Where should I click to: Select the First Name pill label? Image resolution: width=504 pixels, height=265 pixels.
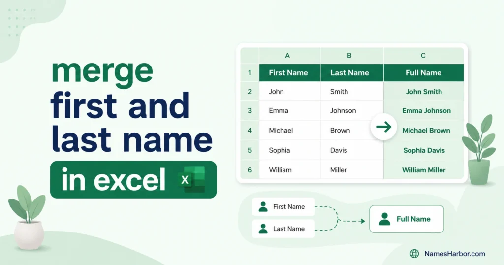pos(283,207)
